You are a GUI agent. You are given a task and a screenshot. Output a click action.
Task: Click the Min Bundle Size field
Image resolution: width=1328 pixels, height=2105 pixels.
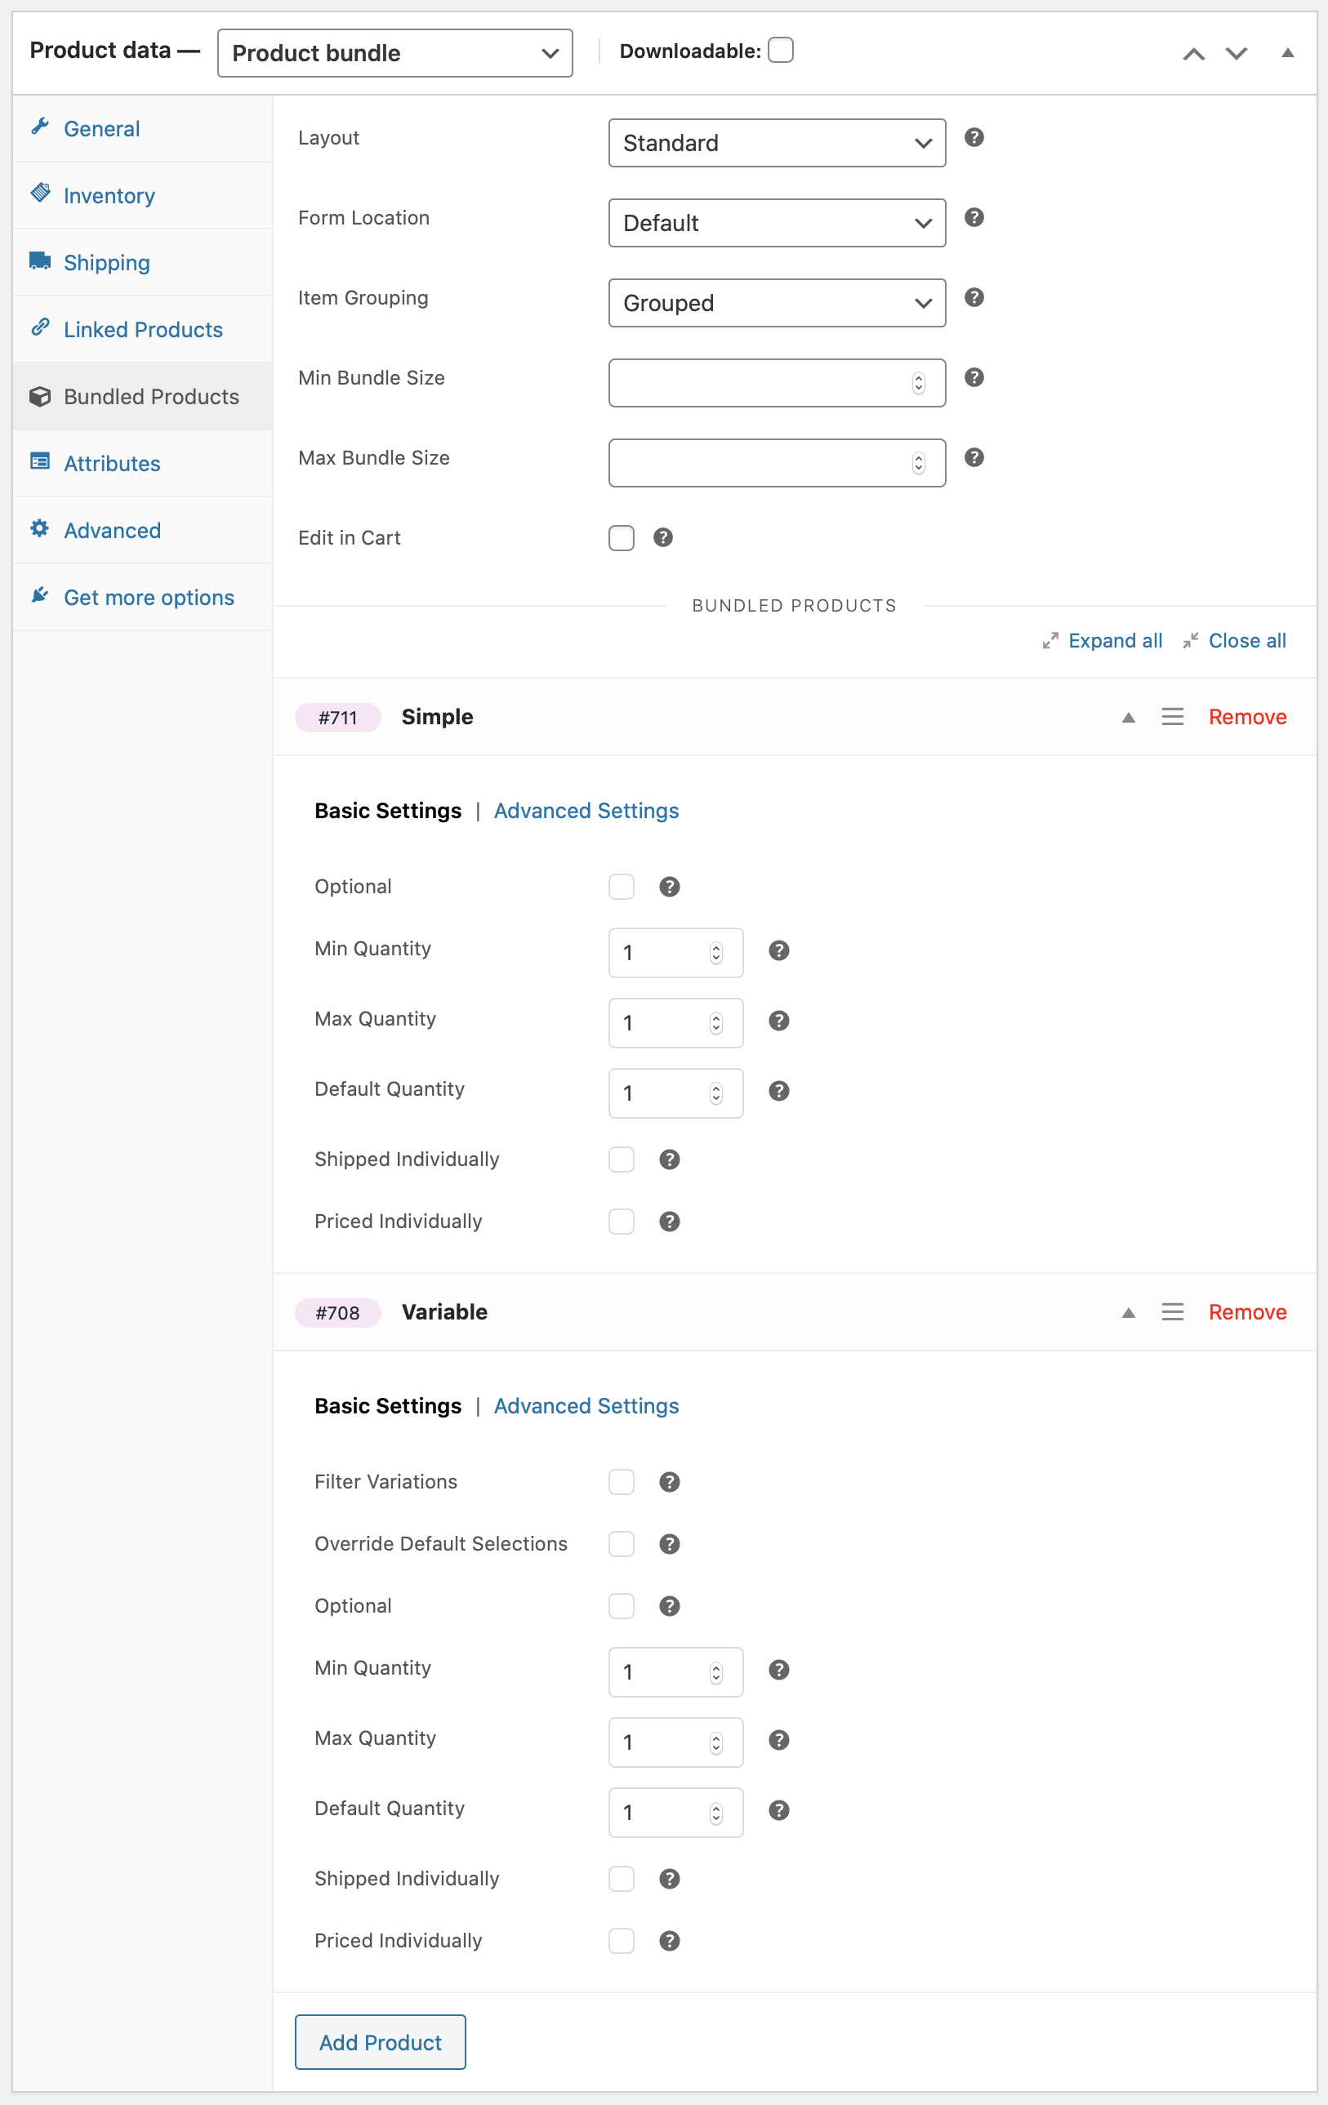pyautogui.click(x=778, y=383)
